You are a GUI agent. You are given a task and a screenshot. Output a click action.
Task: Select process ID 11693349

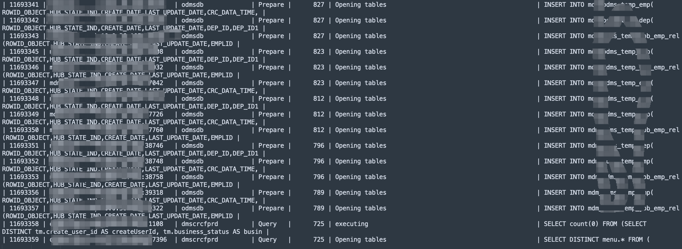pyautogui.click(x=24, y=115)
